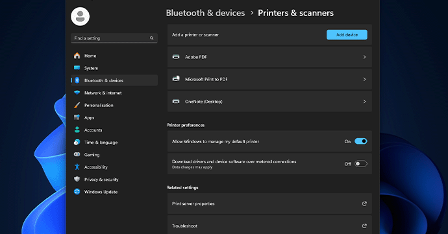The height and width of the screenshot is (234, 448).
Task: Open Adobe PDF printer entry
Action: coord(269,57)
